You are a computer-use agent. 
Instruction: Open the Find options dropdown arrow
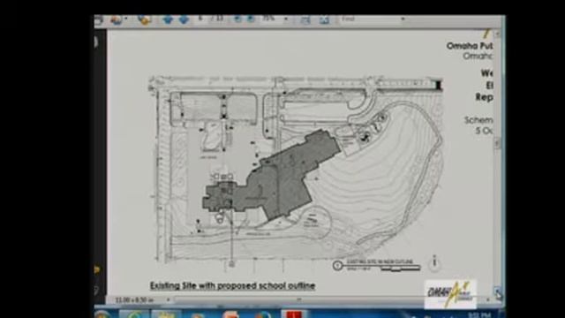(403, 19)
